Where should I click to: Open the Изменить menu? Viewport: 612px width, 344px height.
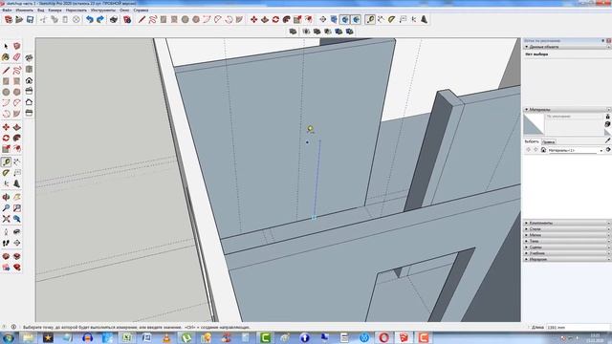(x=24, y=11)
